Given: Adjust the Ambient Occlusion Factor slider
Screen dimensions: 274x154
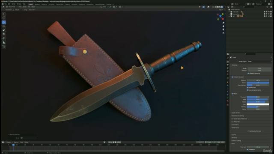Looking at the screenshot, I should pos(258,83).
